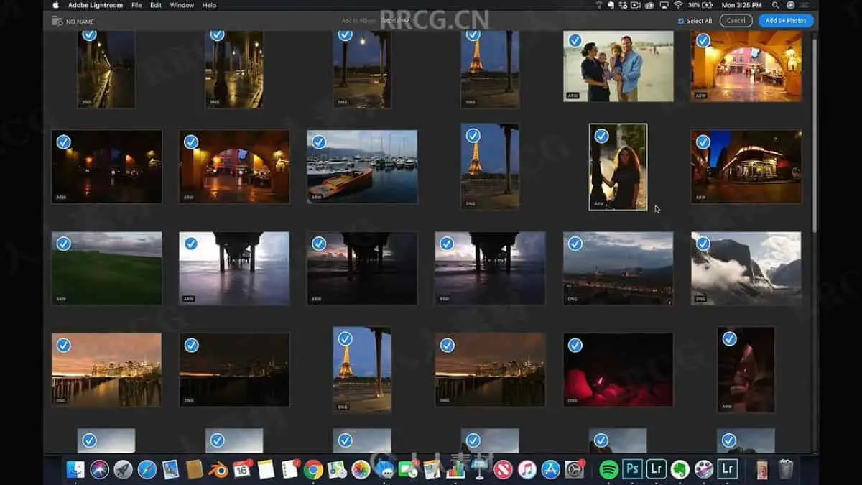
Task: Open the Window menu
Action: pyautogui.click(x=182, y=5)
